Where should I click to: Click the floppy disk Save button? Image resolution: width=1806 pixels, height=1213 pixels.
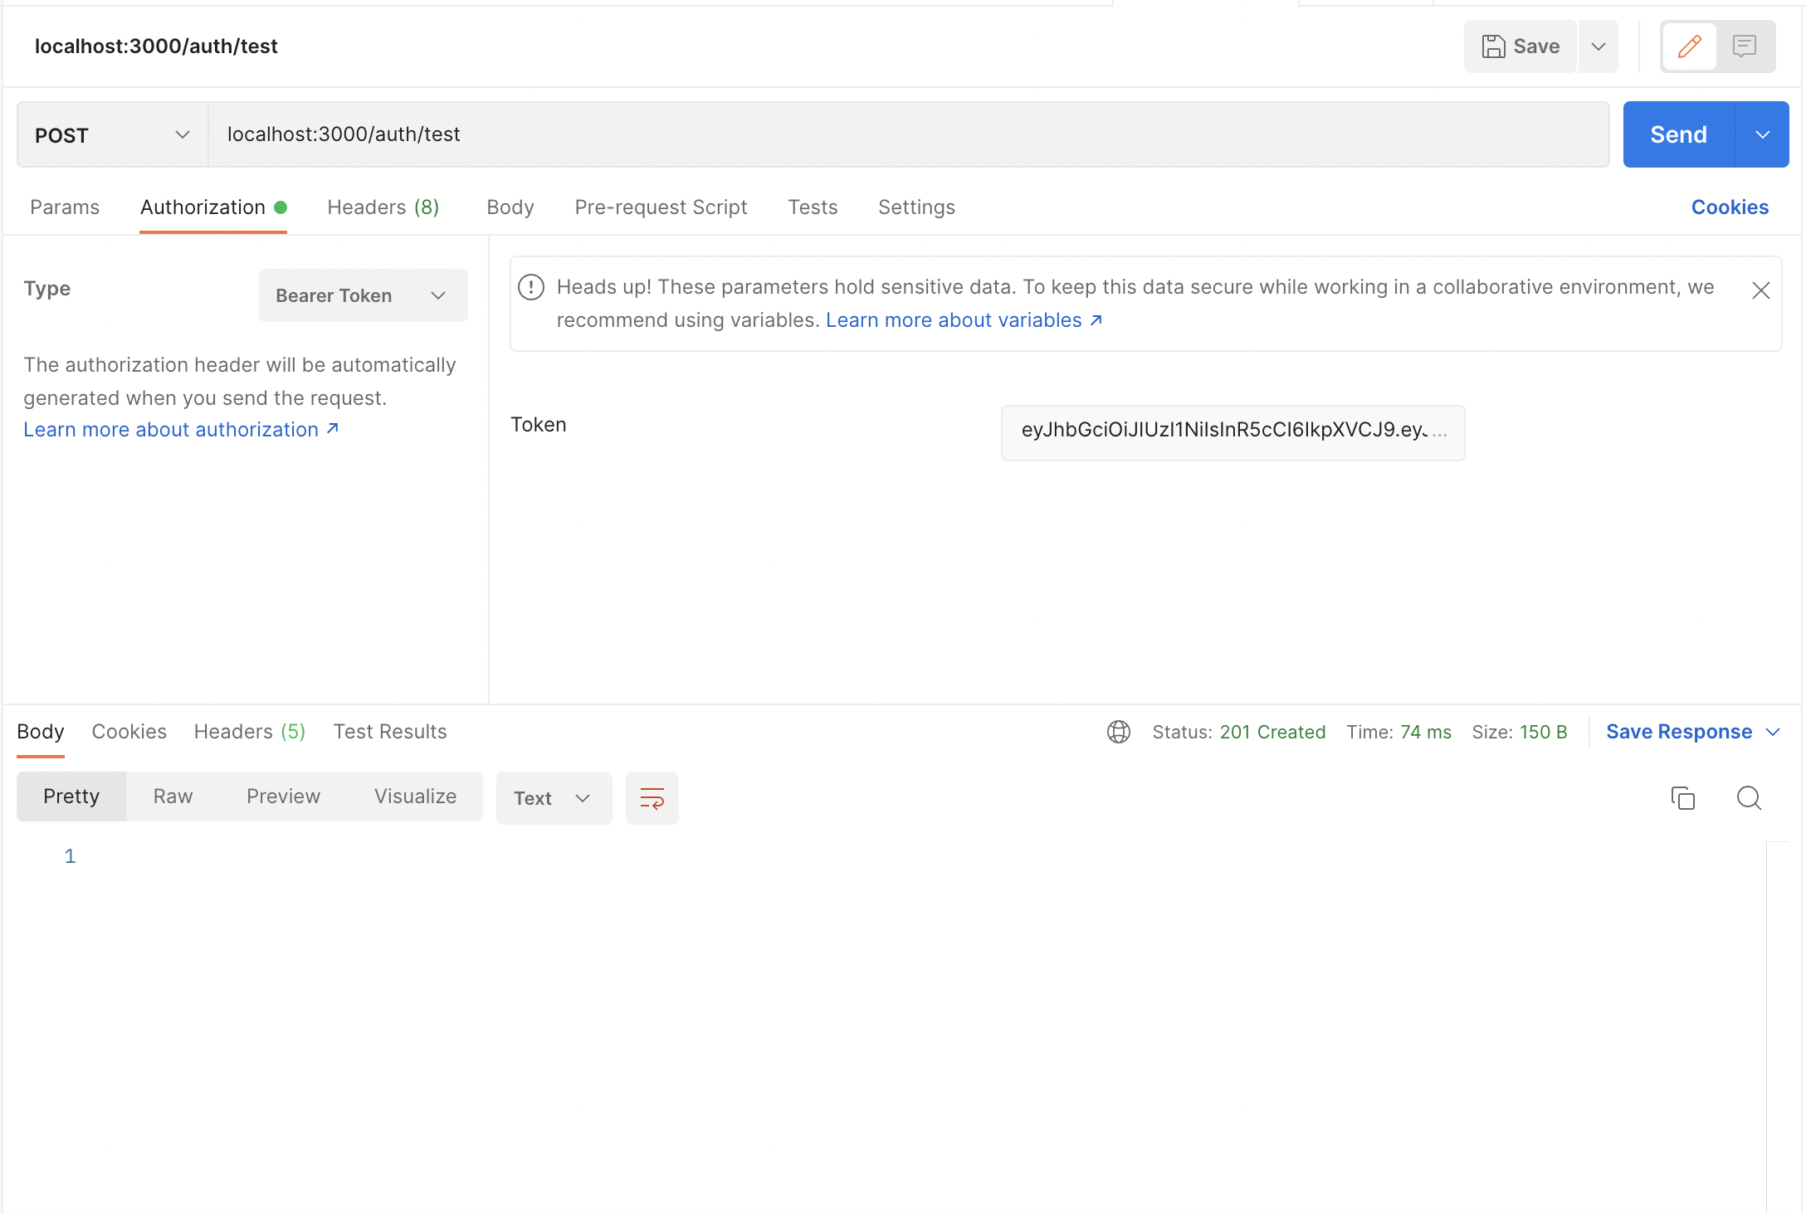(1520, 46)
